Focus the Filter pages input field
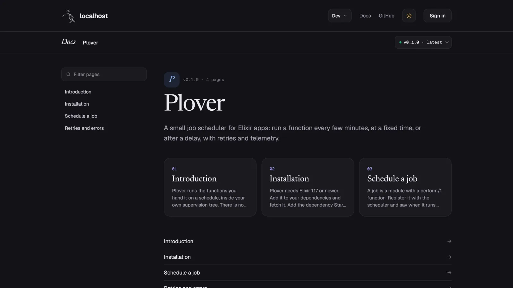The width and height of the screenshot is (513, 288). (x=104, y=74)
